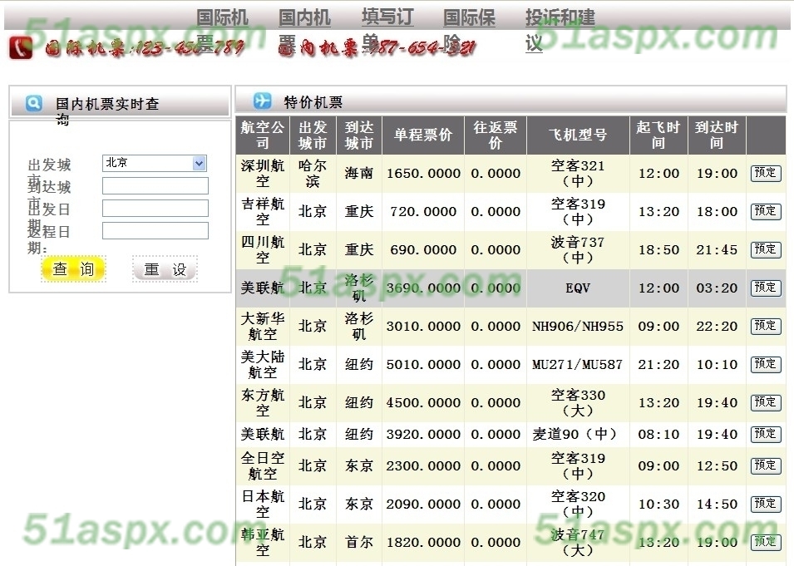794x566 pixels.
Task: Book the 吉祥航空 flight to 重庆
Action: tap(766, 211)
